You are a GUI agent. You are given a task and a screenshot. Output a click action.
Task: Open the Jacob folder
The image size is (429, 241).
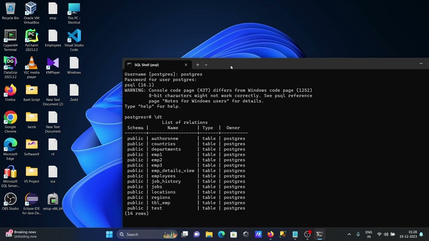pyautogui.click(x=32, y=120)
